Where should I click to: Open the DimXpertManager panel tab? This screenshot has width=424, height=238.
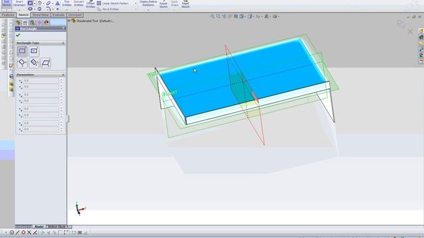point(40,22)
